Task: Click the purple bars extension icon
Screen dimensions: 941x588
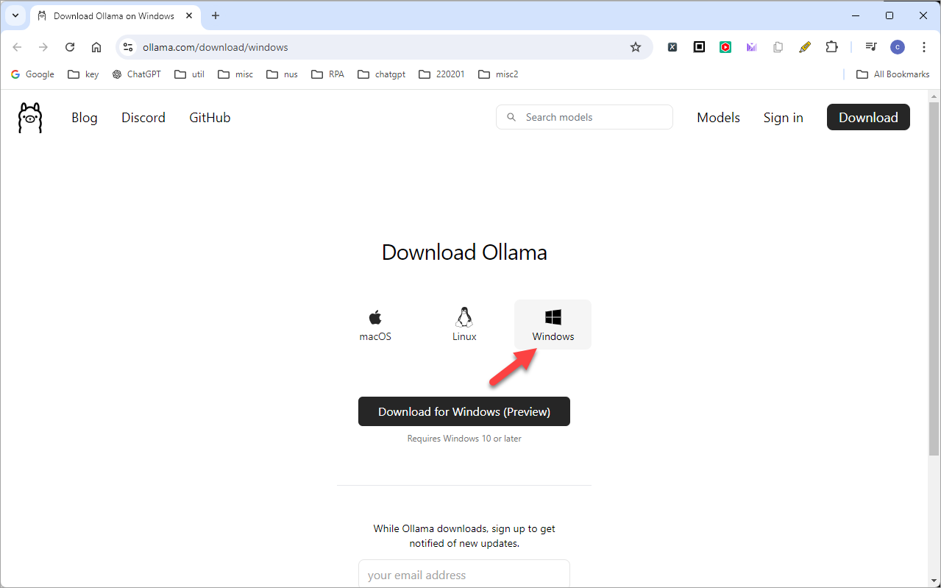Action: (751, 47)
